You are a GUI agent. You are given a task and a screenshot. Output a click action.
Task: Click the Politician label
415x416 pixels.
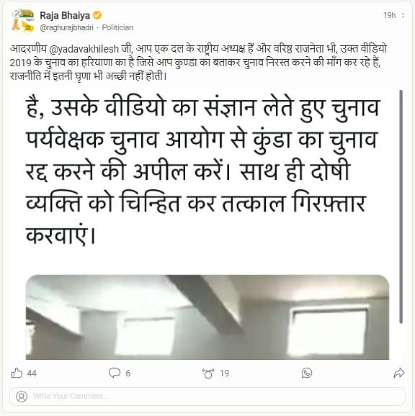pos(117,27)
